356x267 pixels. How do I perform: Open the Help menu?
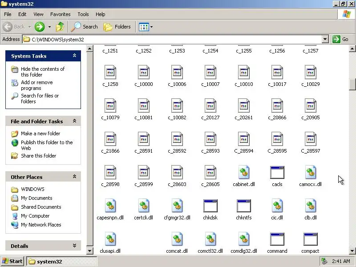pos(101,14)
